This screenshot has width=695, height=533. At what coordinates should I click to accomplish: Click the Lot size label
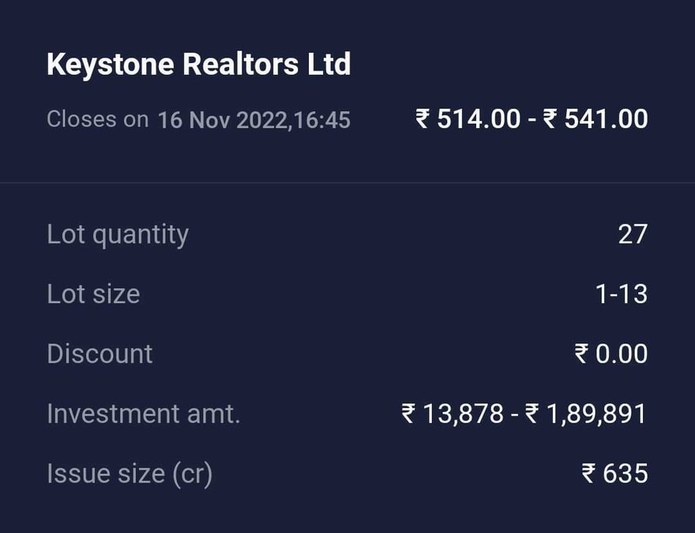coord(93,294)
